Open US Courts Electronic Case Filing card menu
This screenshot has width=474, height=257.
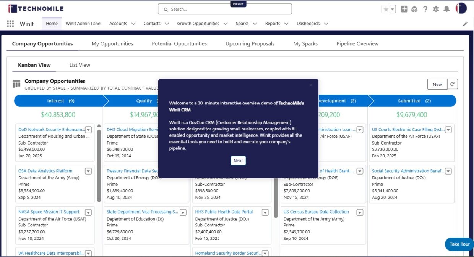(x=448, y=130)
